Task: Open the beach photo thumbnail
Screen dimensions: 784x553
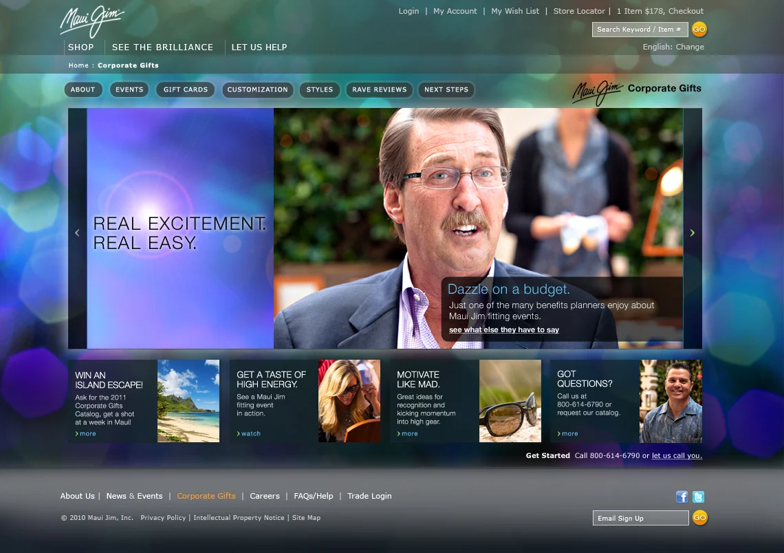Action: pos(188,401)
